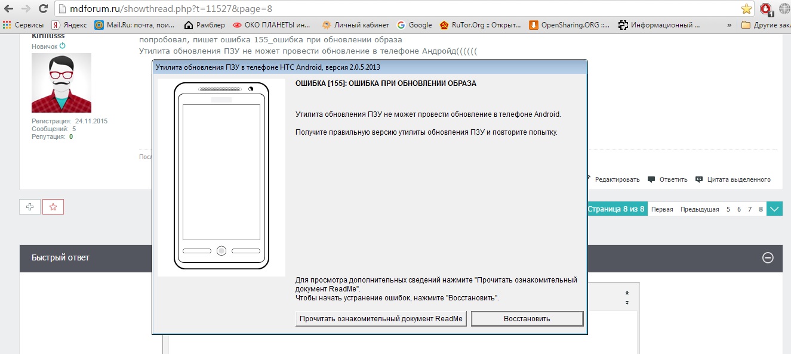Decrease editor size with the up arrow
This screenshot has height=354, width=791.
(x=627, y=293)
